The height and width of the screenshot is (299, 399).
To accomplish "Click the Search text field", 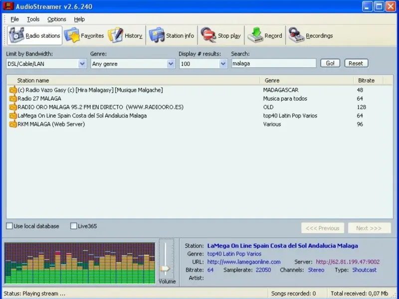I will pos(273,63).
